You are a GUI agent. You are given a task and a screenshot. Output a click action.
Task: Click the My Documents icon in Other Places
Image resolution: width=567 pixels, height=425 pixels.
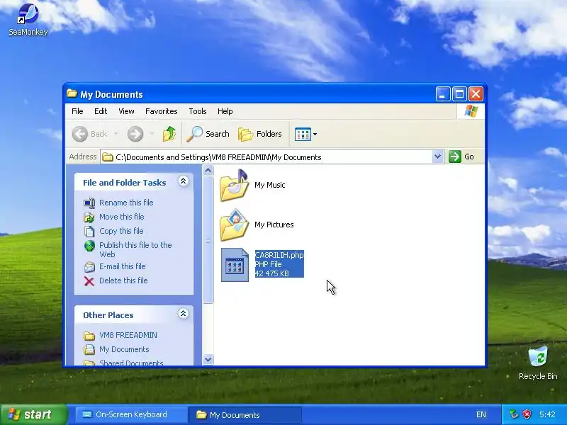89,350
